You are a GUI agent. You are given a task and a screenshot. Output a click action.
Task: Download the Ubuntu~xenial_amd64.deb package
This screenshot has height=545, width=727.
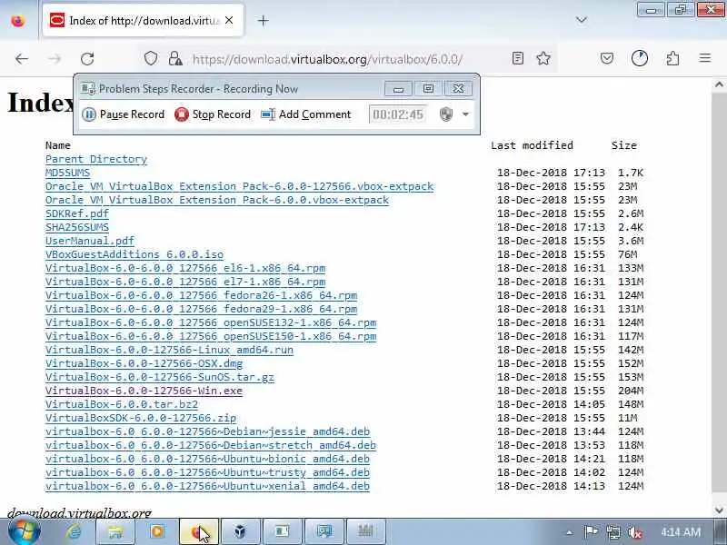(208, 486)
